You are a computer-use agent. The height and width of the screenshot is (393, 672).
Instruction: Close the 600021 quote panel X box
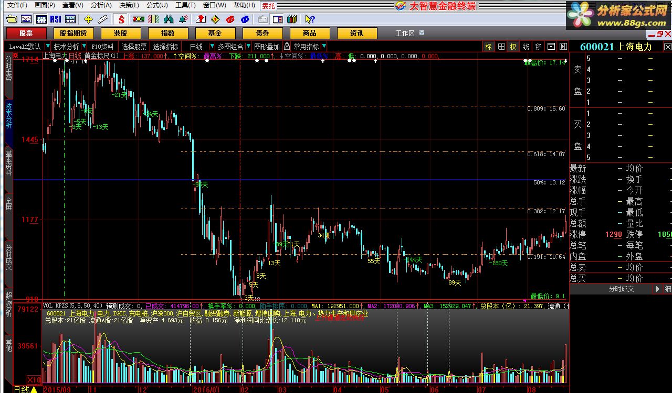pyautogui.click(x=667, y=47)
